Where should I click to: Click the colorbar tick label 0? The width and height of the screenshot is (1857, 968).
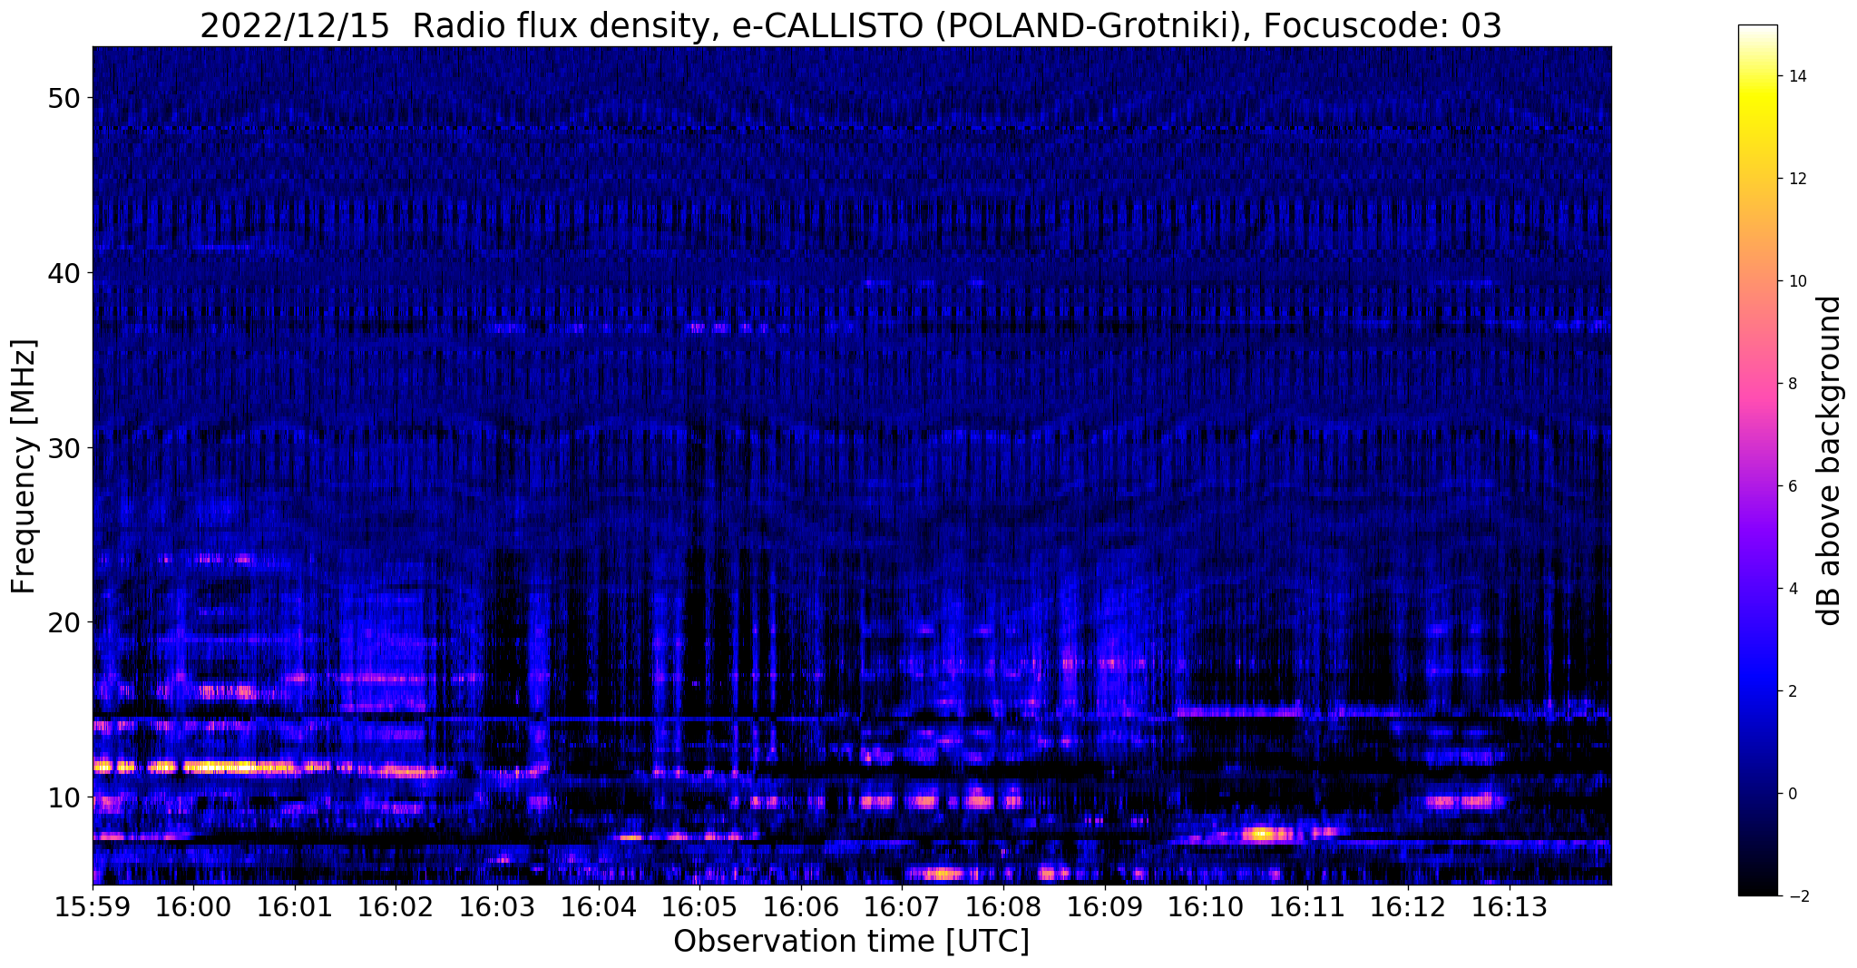click(x=1793, y=794)
